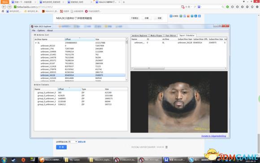
Task: Click scroll-up arrow of archives list
Action: click(126, 39)
